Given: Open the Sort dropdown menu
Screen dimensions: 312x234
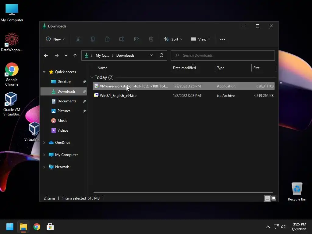Looking at the screenshot, I should 173,39.
